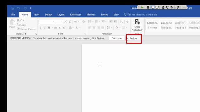Toggle Subscript formatting
This screenshot has height=112, width=200.
point(60,28)
